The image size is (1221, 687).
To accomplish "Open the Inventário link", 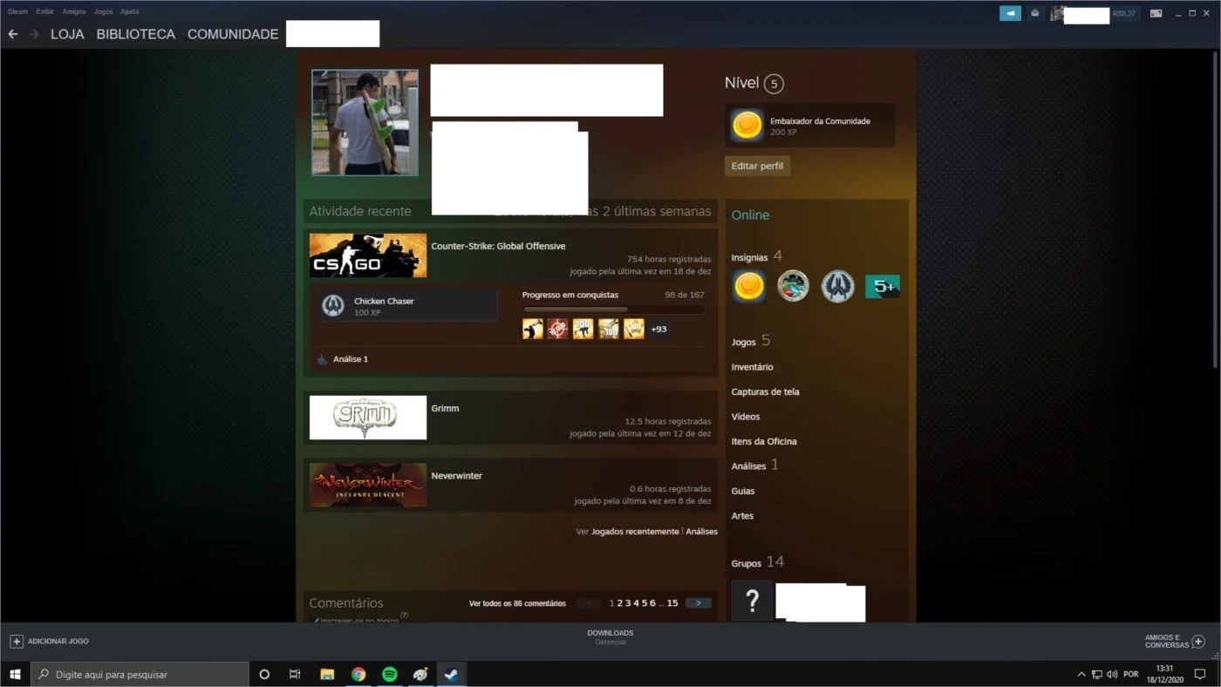I will click(752, 367).
